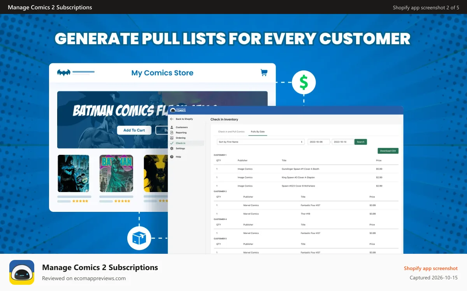
Task: Open Help in the sidebar menu
Action: (178, 157)
